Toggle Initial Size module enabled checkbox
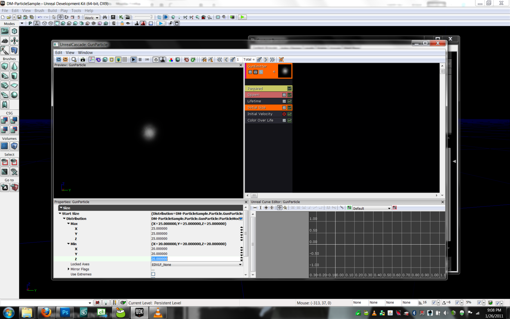This screenshot has height=319, width=510. pyautogui.click(x=284, y=108)
